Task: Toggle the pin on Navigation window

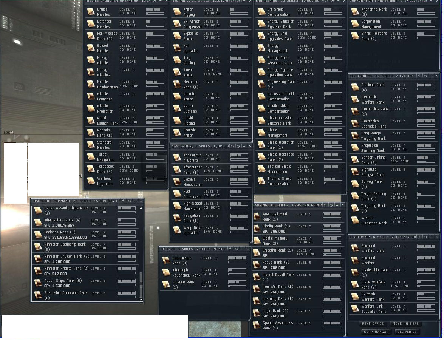Action: (x=238, y=146)
